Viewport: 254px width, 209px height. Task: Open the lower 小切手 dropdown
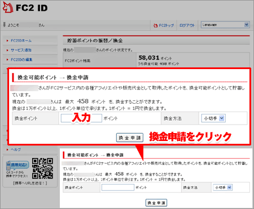[223, 187]
